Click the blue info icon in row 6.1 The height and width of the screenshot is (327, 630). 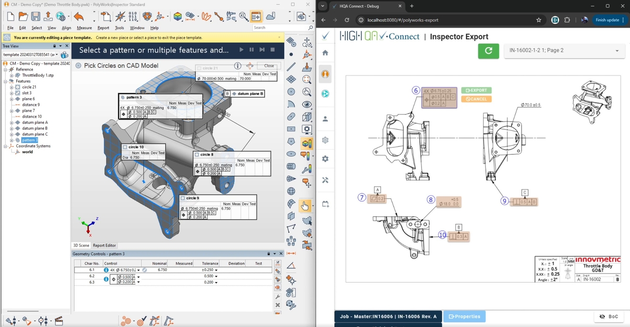click(106, 270)
